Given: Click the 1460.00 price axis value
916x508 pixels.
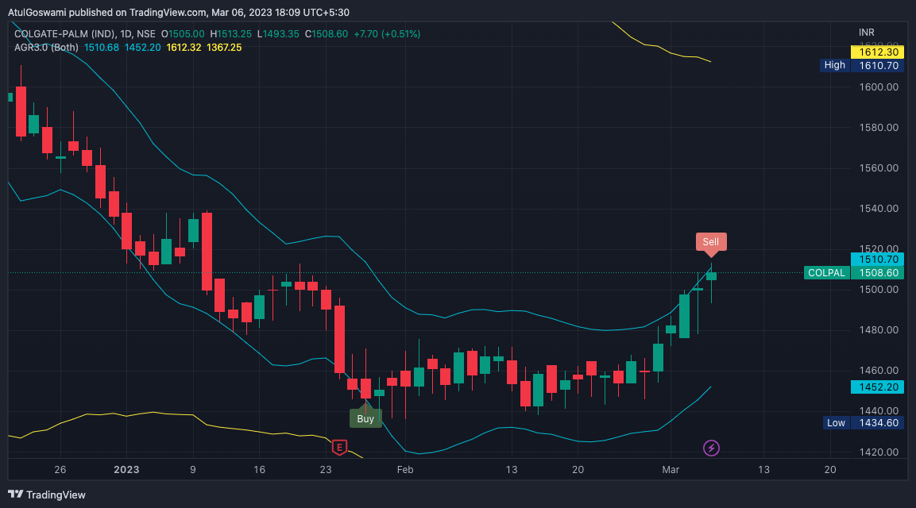Looking at the screenshot, I should coord(879,370).
